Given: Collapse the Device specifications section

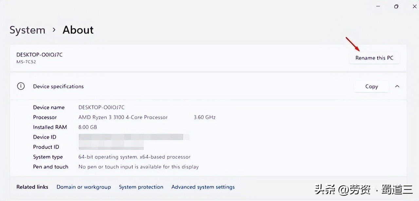Looking at the screenshot, I should click(x=397, y=86).
